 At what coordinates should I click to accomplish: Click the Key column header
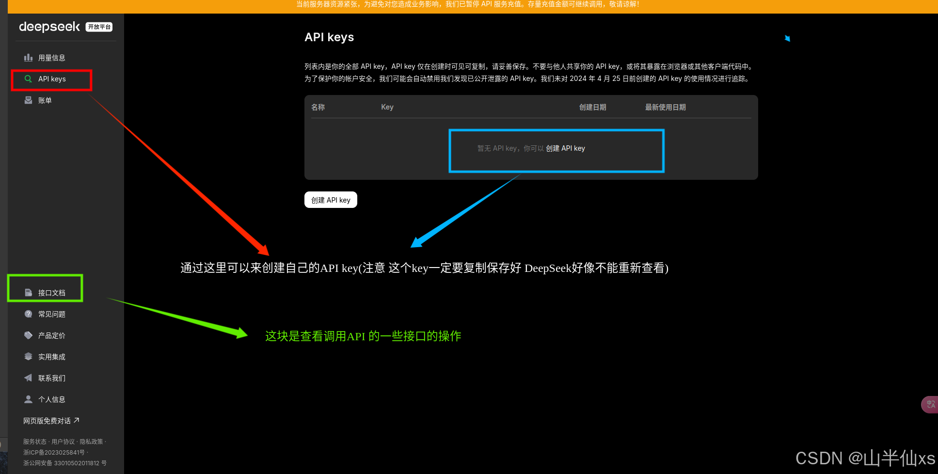pyautogui.click(x=387, y=107)
